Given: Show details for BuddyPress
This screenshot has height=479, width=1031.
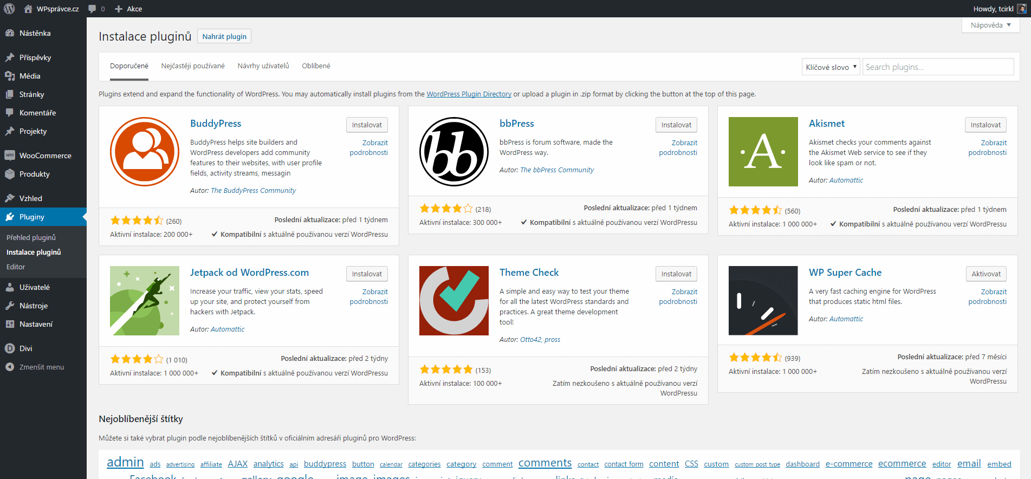Looking at the screenshot, I should pyautogui.click(x=369, y=147).
